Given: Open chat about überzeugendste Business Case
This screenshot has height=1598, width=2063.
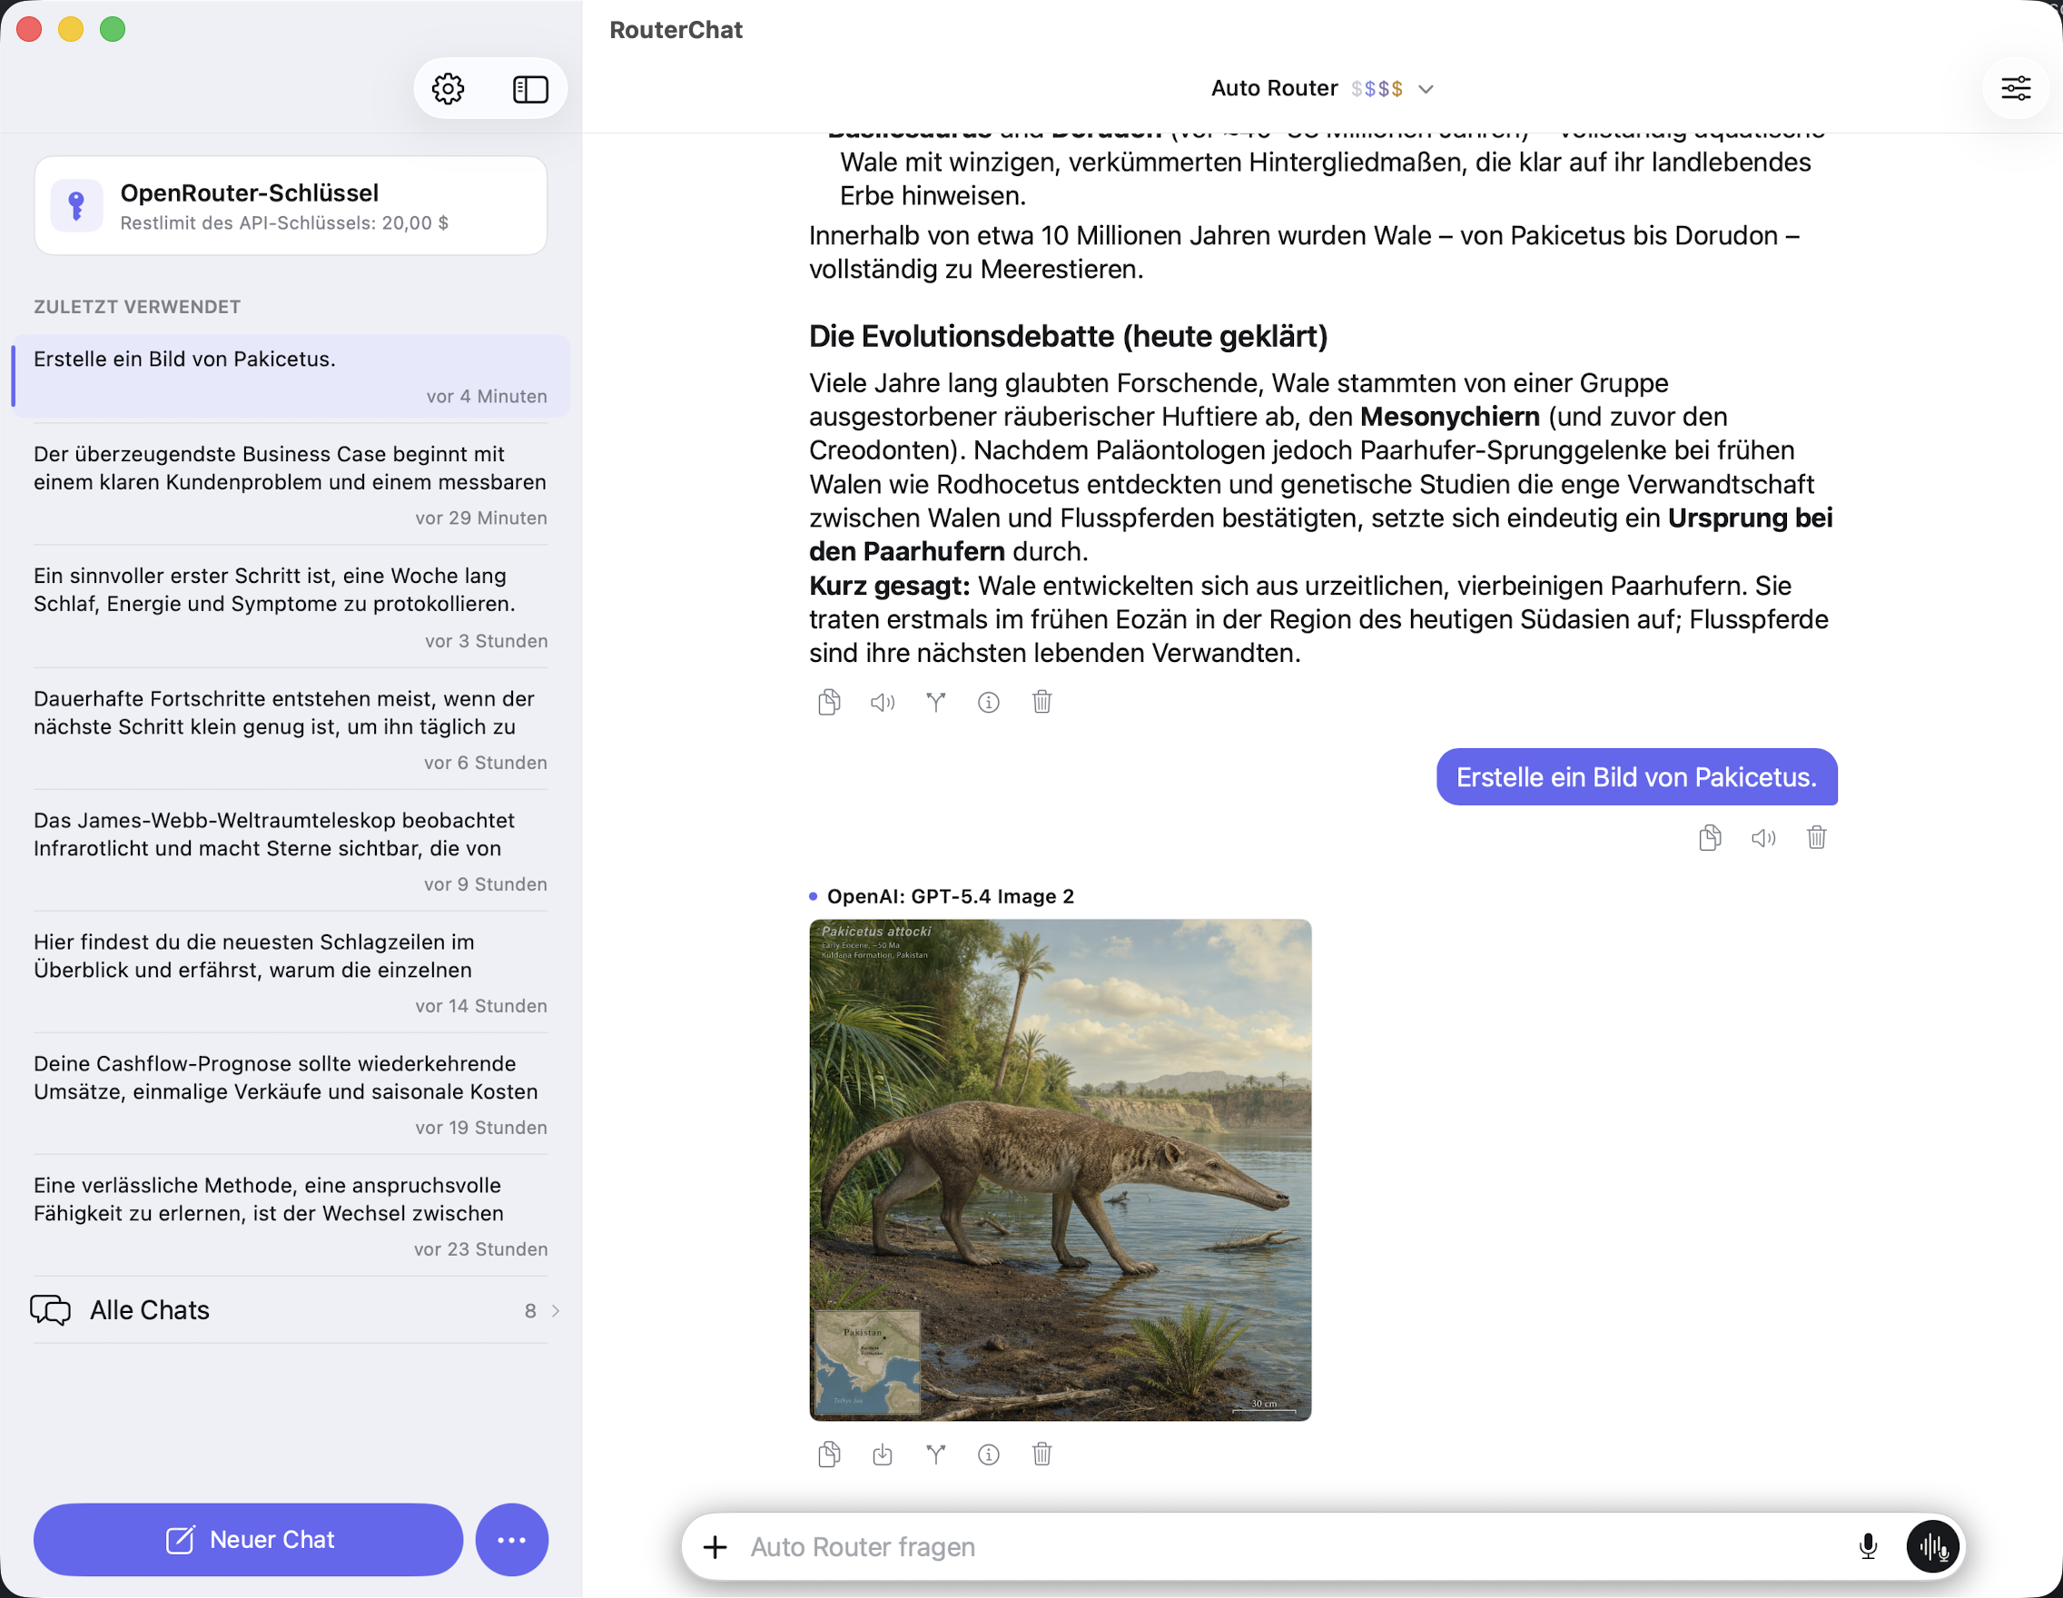Looking at the screenshot, I should click(290, 486).
